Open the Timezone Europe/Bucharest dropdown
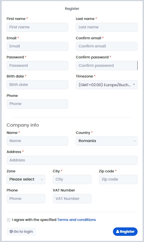 (107, 85)
